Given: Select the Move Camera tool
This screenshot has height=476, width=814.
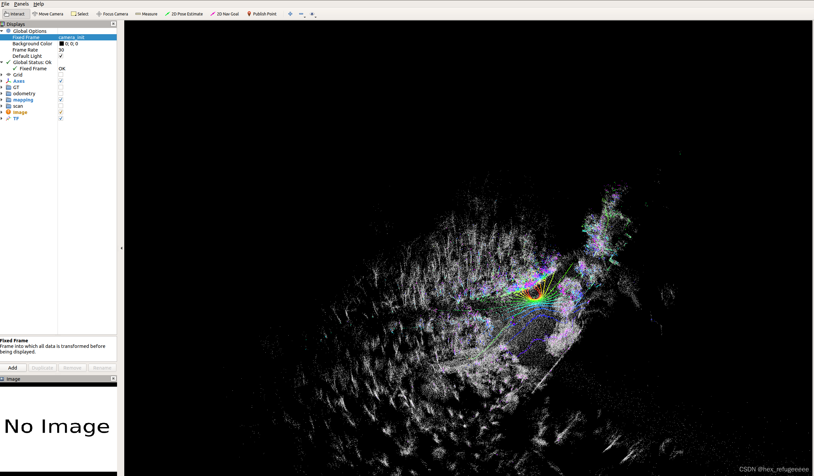Looking at the screenshot, I should [48, 14].
